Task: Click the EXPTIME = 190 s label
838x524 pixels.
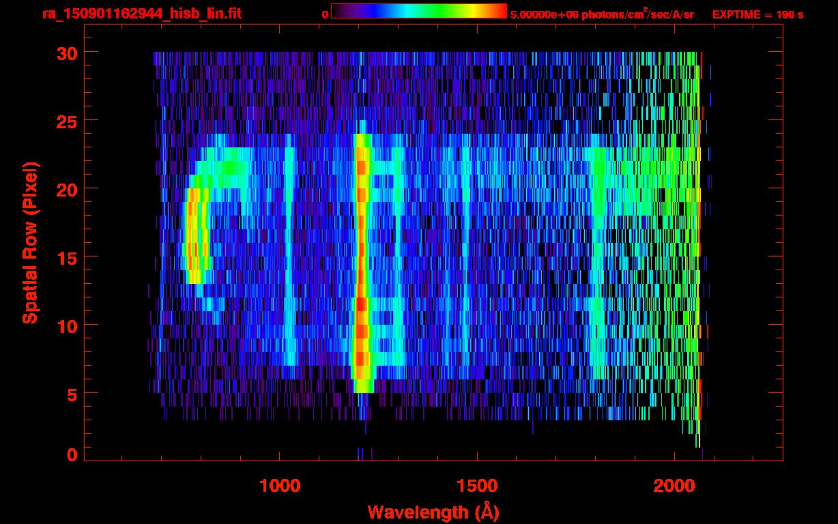Action: coord(757,14)
